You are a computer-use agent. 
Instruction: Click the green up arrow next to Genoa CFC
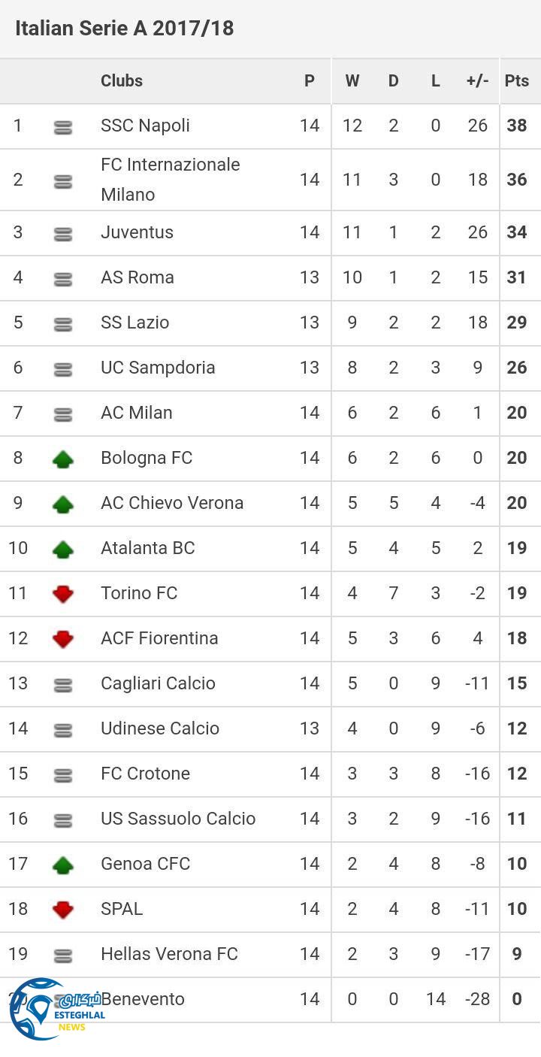pos(63,865)
